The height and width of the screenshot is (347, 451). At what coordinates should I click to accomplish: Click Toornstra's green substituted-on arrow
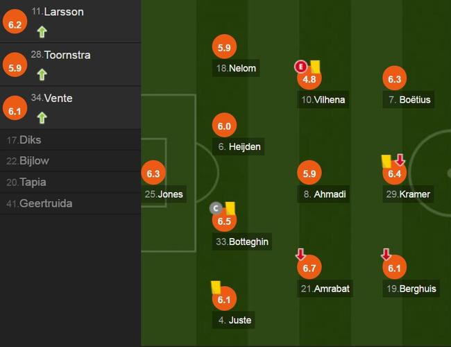coord(42,74)
